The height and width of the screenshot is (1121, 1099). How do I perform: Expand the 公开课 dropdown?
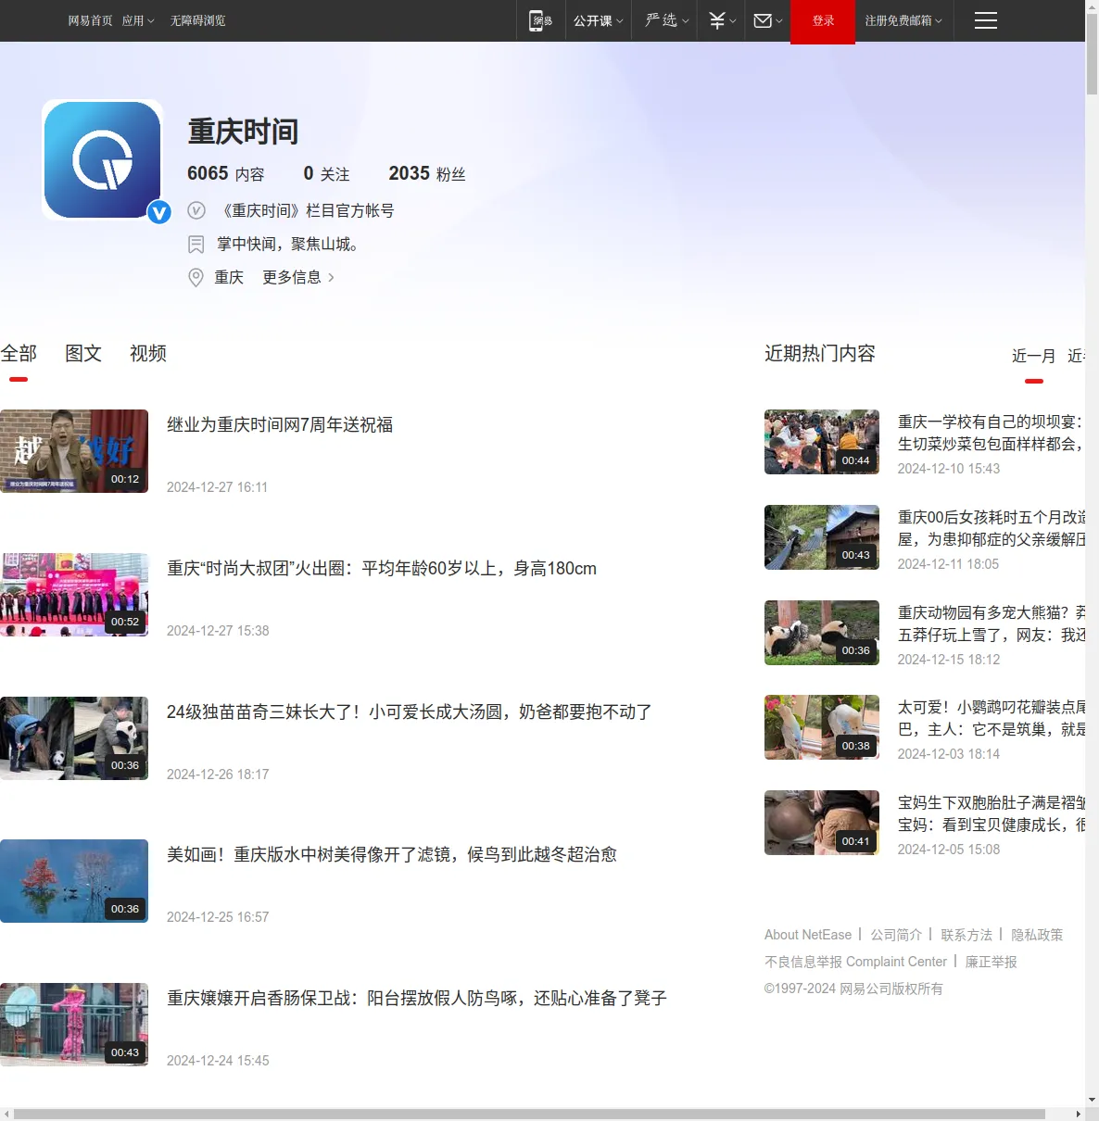tap(598, 20)
